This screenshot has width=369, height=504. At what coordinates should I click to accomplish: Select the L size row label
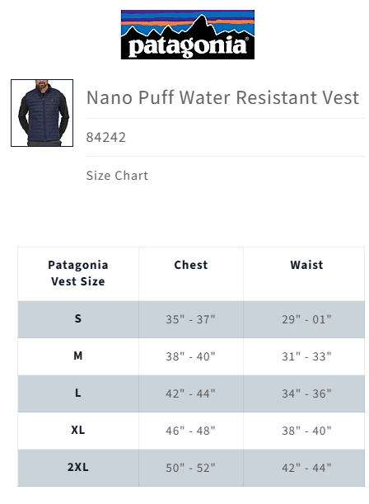(78, 393)
